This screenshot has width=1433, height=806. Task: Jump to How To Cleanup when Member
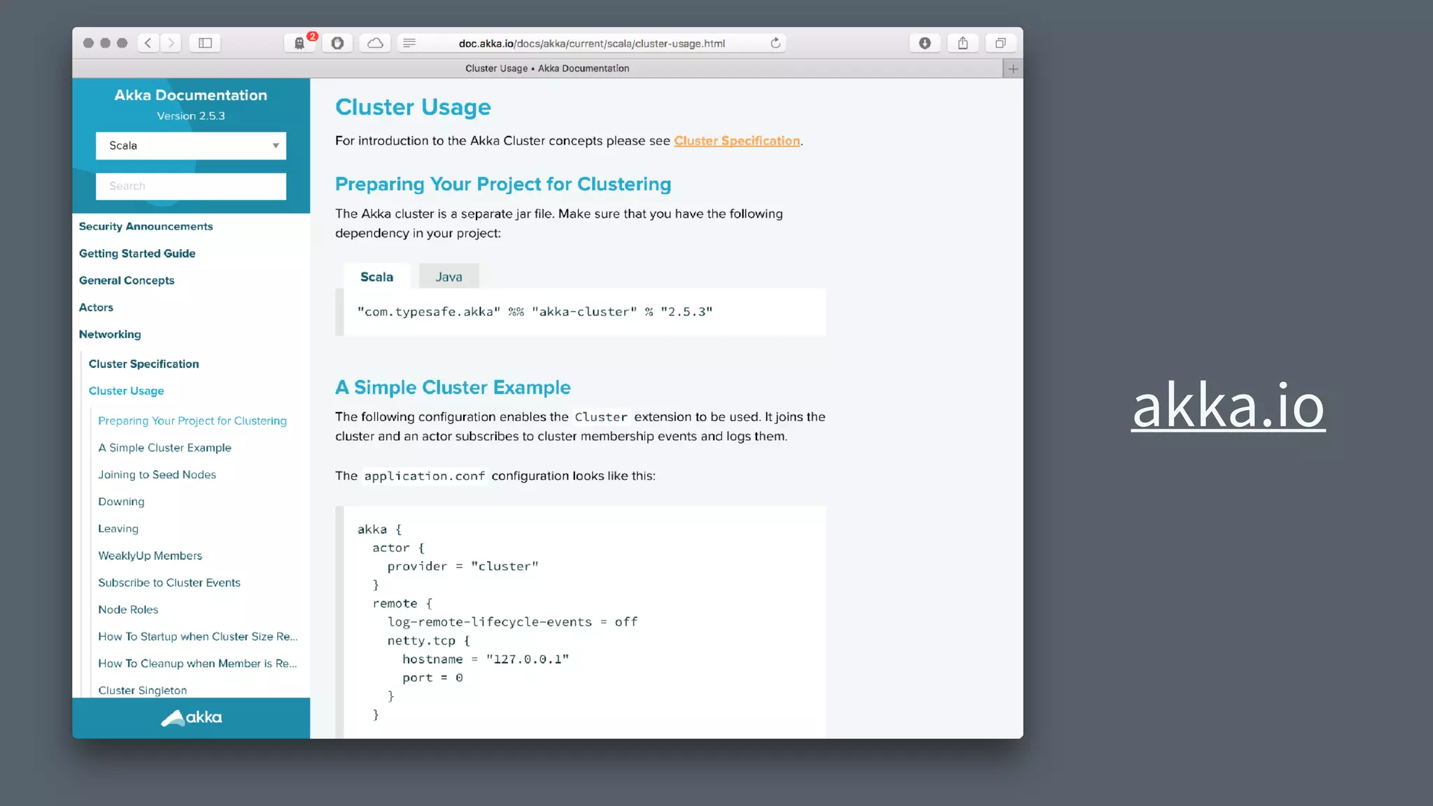197,663
